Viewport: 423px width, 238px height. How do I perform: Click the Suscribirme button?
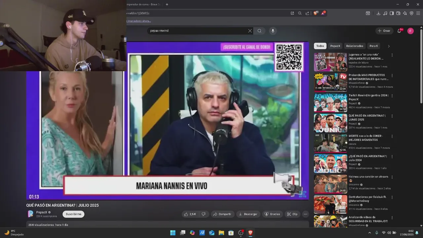(x=73, y=214)
